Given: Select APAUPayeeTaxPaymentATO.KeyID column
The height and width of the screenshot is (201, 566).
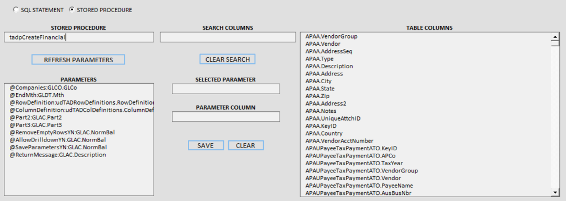Looking at the screenshot, I should click(x=426, y=149).
